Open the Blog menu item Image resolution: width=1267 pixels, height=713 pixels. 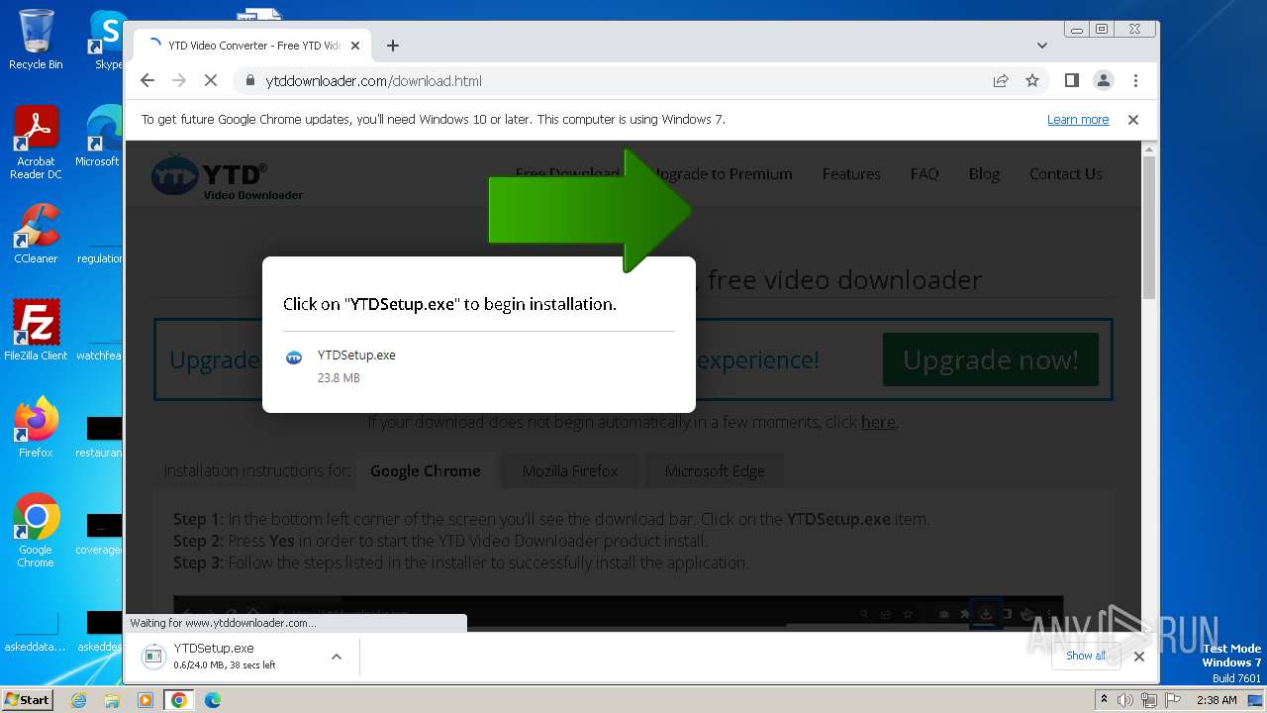point(984,173)
